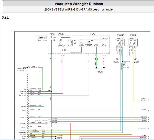The width and height of the screenshot is (154, 140).
Task: Select the "RUN/START RLY CTRL" label
Action: [x=81, y=44]
